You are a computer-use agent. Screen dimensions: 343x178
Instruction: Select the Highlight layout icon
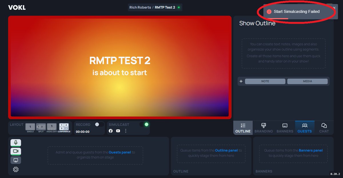click(52, 127)
